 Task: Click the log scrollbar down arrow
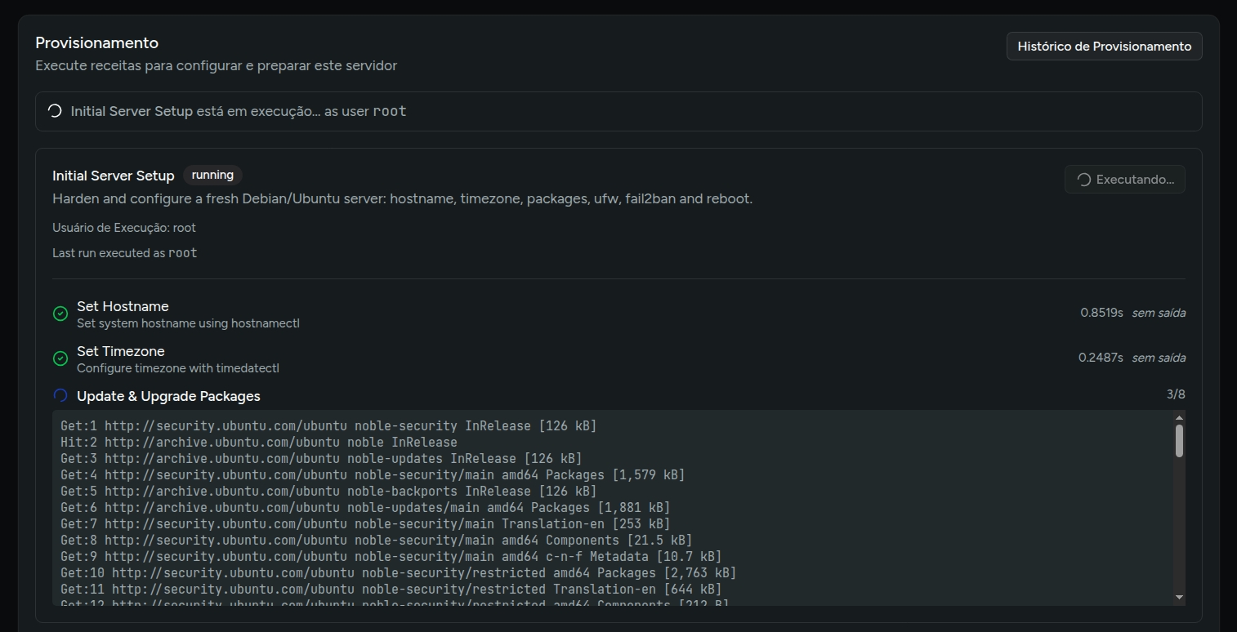[x=1179, y=598]
